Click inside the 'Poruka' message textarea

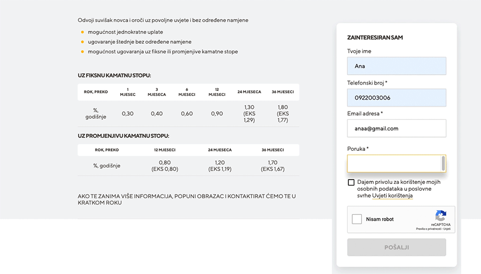click(394, 164)
